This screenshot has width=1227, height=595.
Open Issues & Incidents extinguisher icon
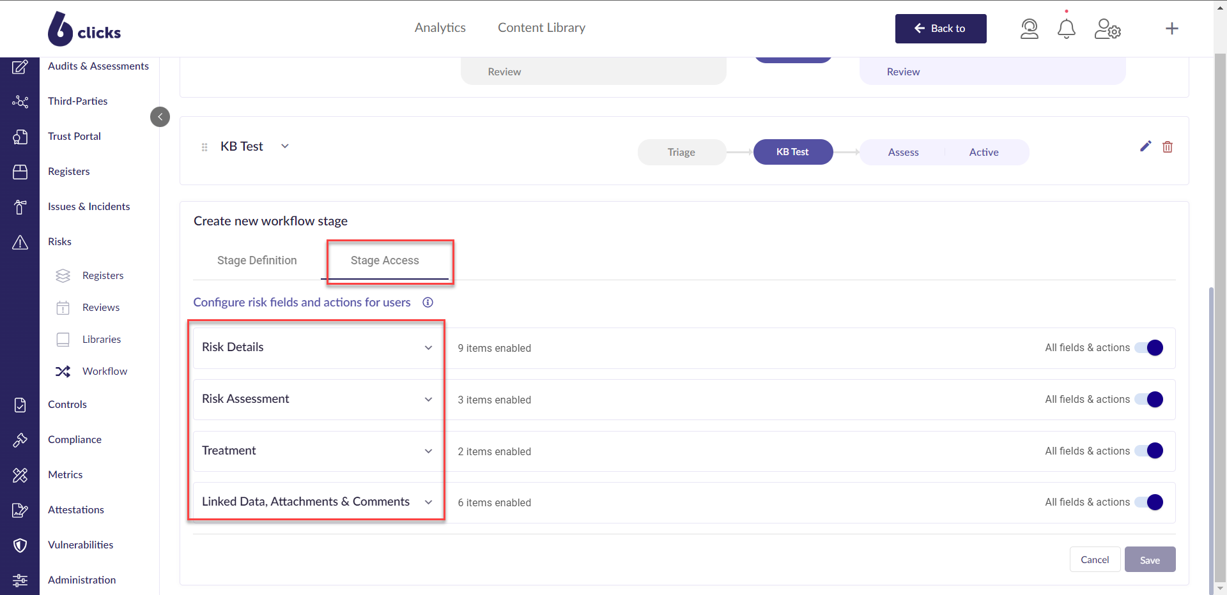(x=20, y=207)
